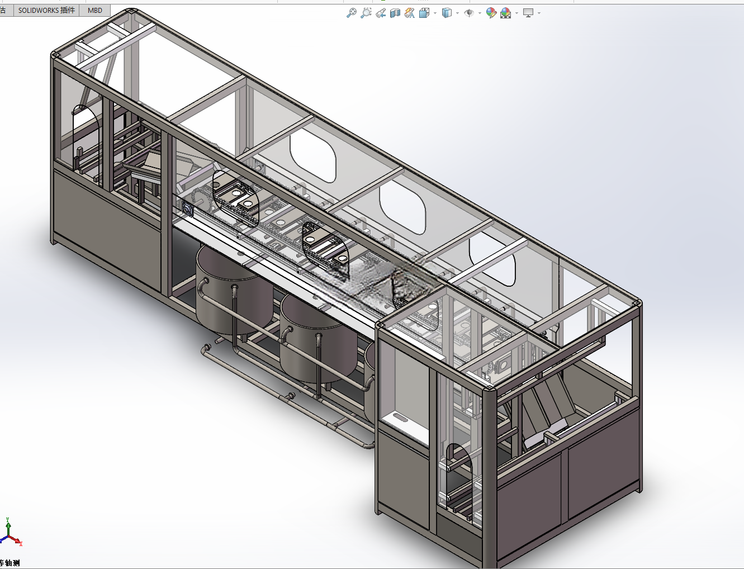The width and height of the screenshot is (744, 569).
Task: Activate the Section View tool
Action: pos(395,13)
